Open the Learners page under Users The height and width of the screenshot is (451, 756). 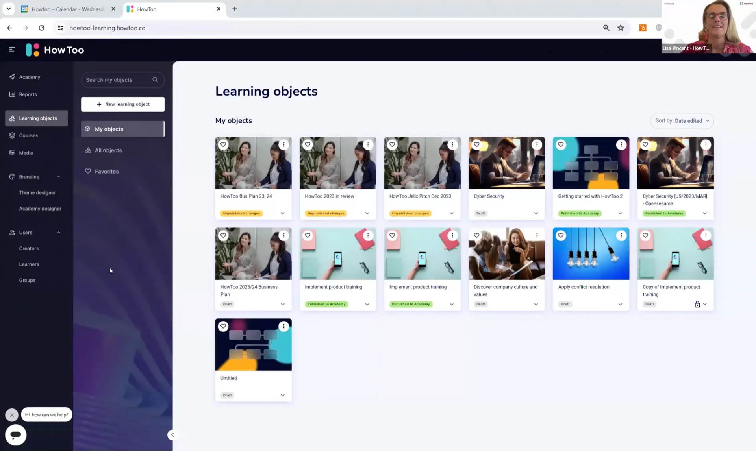click(x=29, y=264)
